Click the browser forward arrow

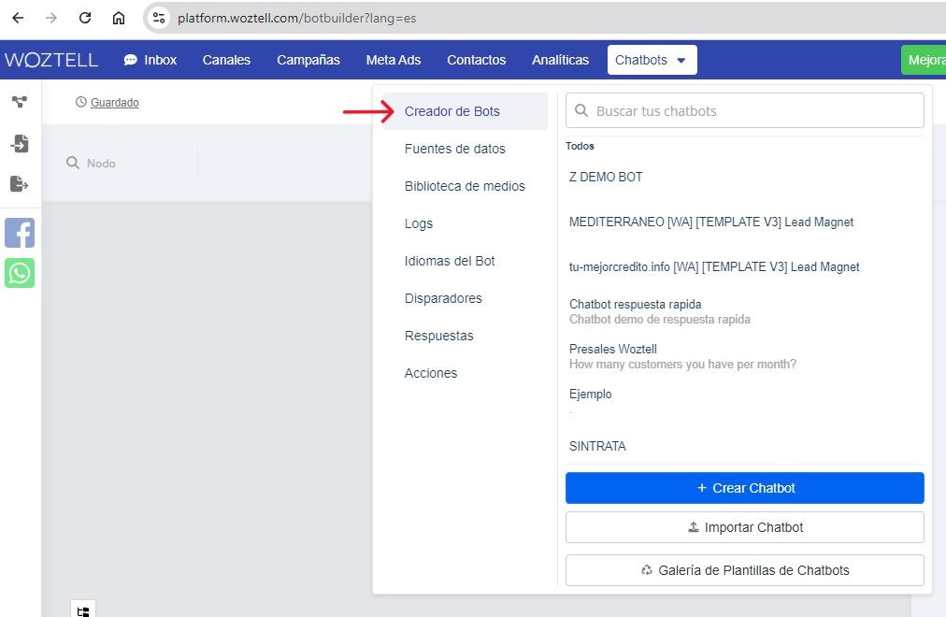click(51, 18)
